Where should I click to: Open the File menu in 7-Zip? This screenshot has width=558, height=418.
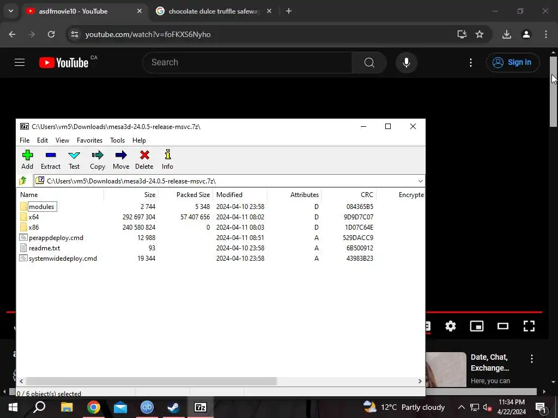(x=25, y=140)
